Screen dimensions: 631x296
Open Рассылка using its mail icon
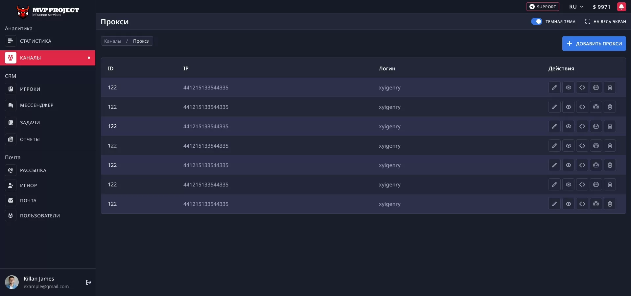(11, 170)
